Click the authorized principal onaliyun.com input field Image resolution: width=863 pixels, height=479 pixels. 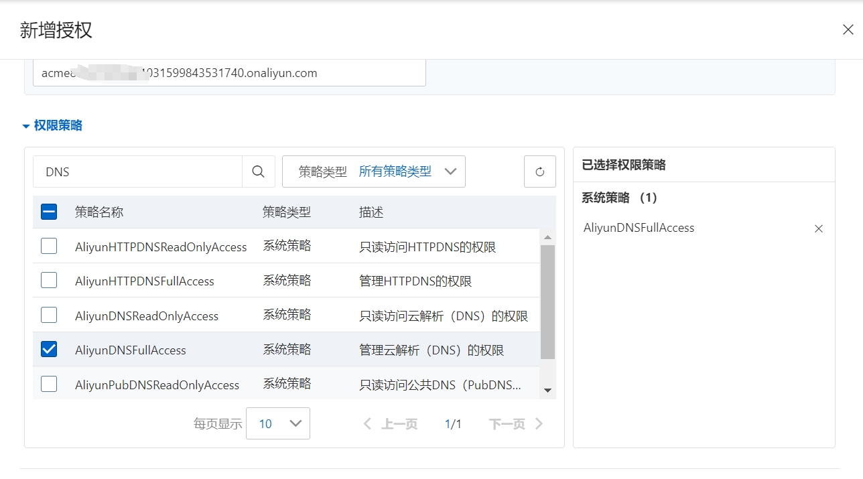pyautogui.click(x=229, y=73)
